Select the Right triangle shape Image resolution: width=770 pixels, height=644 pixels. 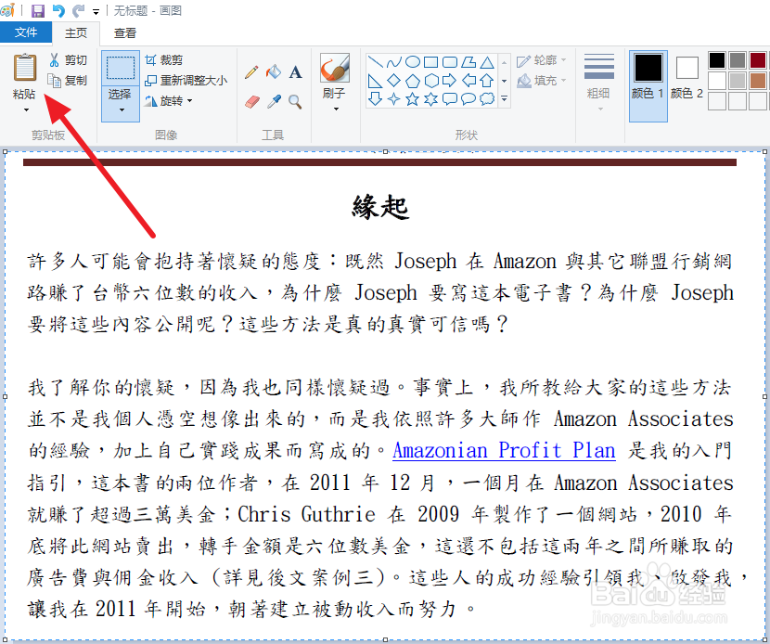pyautogui.click(x=375, y=81)
